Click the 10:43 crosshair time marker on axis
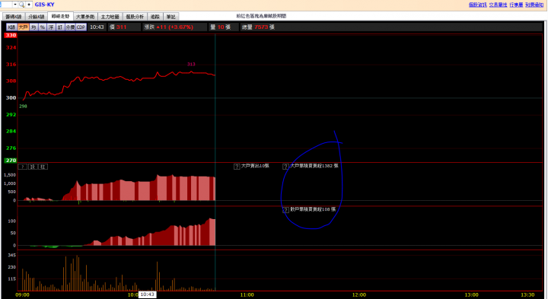The width and height of the screenshot is (548, 299). (x=147, y=294)
